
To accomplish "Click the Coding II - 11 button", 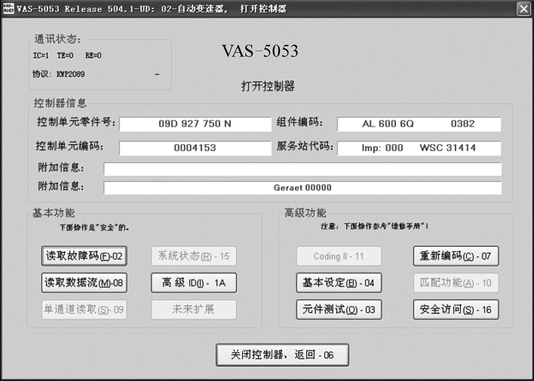I will [x=339, y=256].
